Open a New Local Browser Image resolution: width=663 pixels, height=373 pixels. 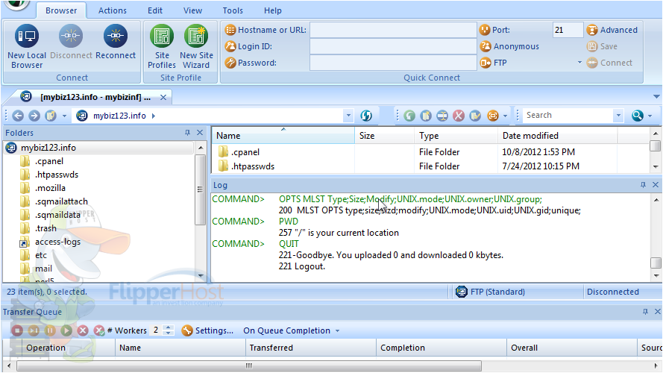click(27, 46)
